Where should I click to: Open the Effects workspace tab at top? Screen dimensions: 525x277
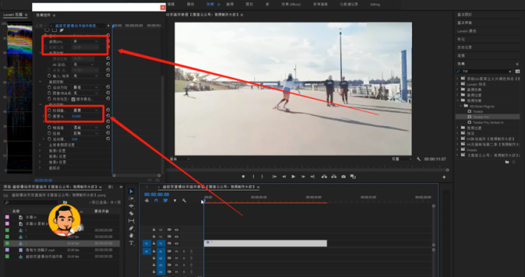tap(210, 4)
